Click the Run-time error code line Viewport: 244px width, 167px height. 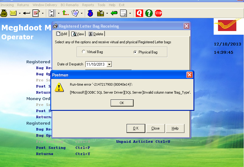coord(101,84)
